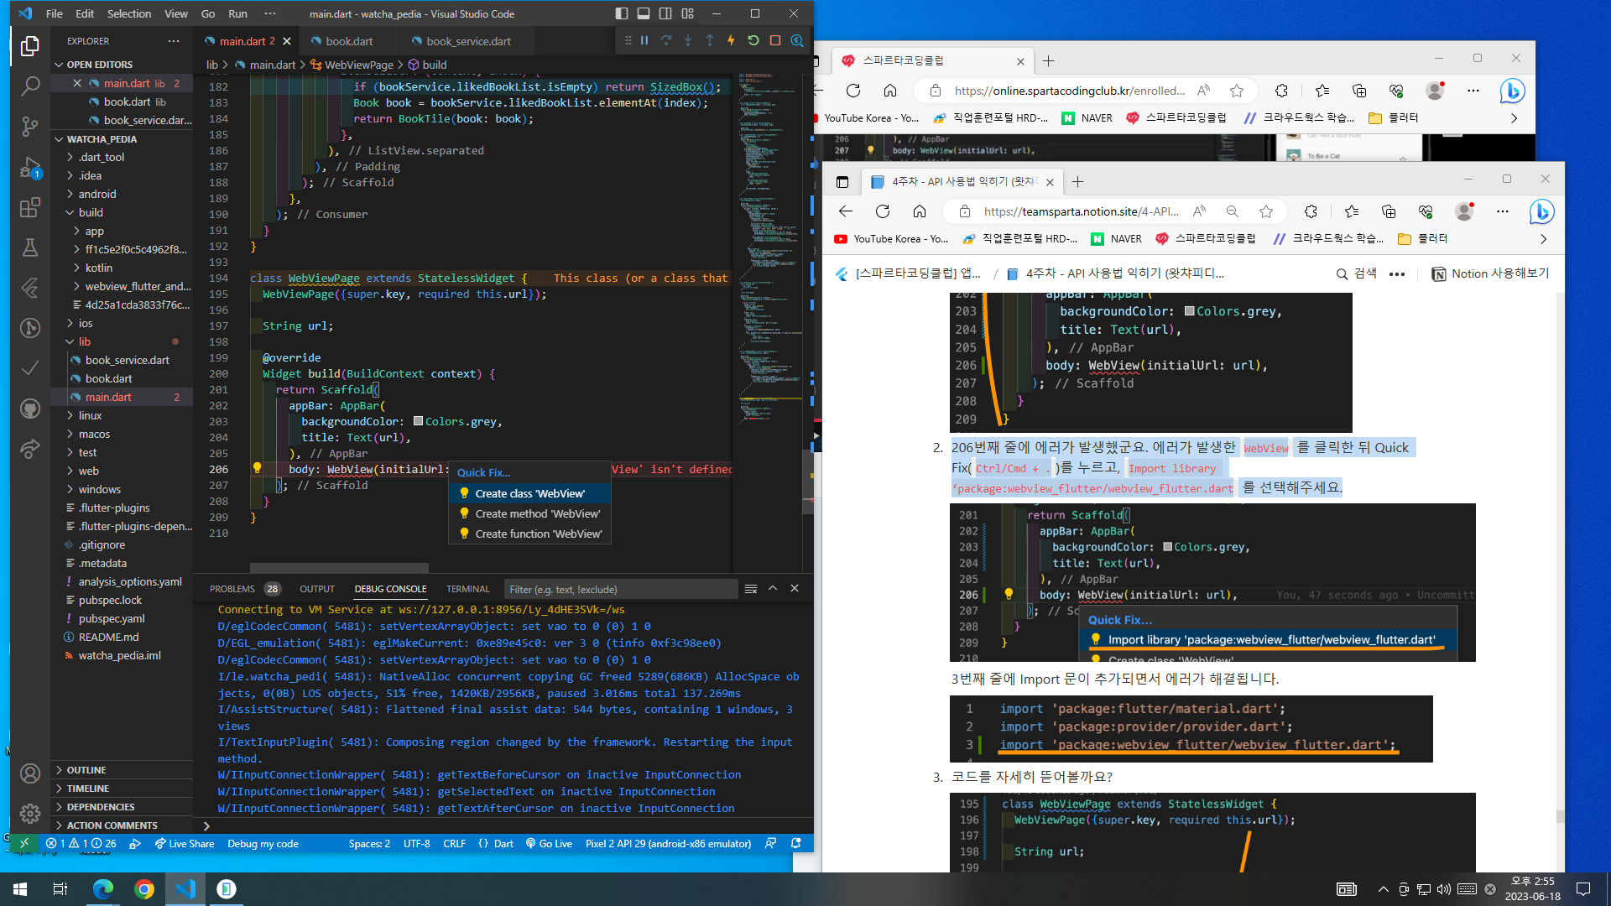
Task: Open Microsoft Edge from the taskbar
Action: pos(103,889)
